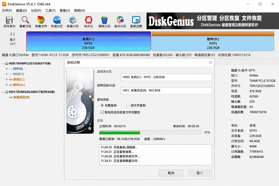This screenshot has width=279, height=186.
Task: Expand the ESP(0) tree node
Action: point(7,69)
